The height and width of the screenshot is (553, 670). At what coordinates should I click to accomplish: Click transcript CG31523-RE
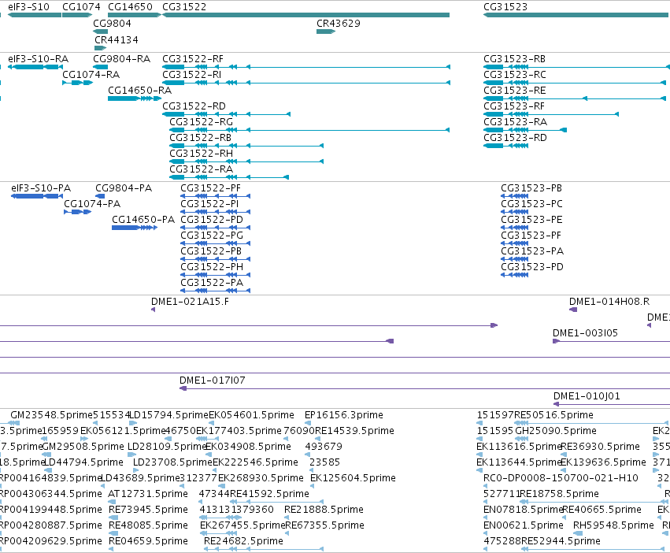[x=575, y=98]
